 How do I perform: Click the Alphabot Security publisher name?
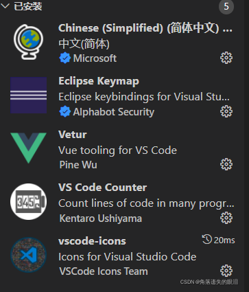(114, 112)
